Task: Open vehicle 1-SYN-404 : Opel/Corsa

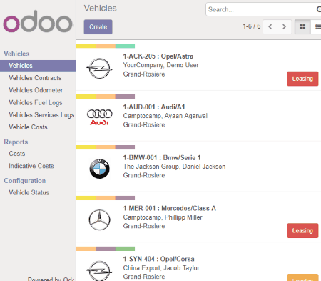Action: [x=159, y=259]
